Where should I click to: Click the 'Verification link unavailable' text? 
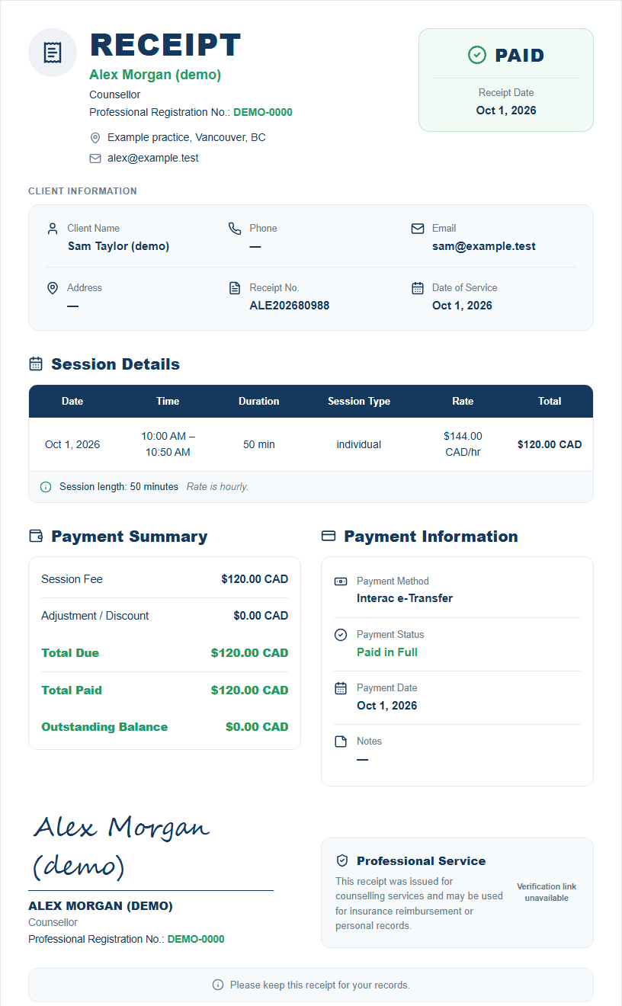click(x=547, y=892)
